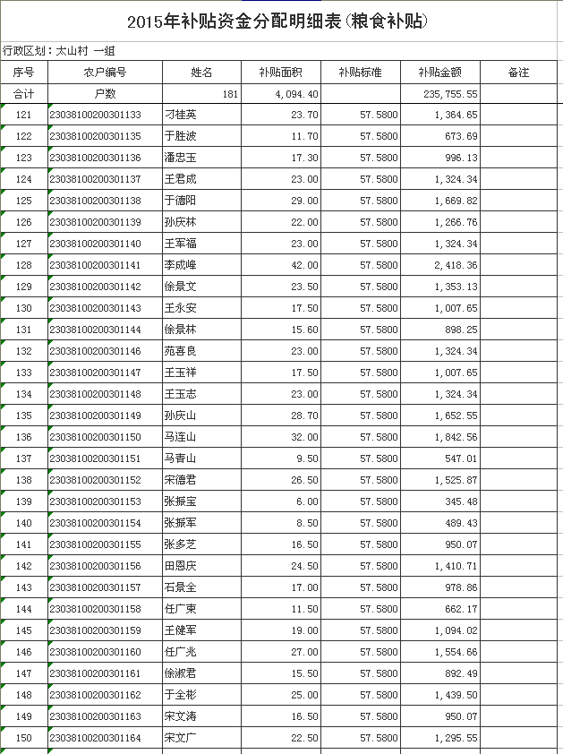Viewport: 563px width, 754px height.
Task: Select amount 673.69 cell
Action: coord(440,136)
